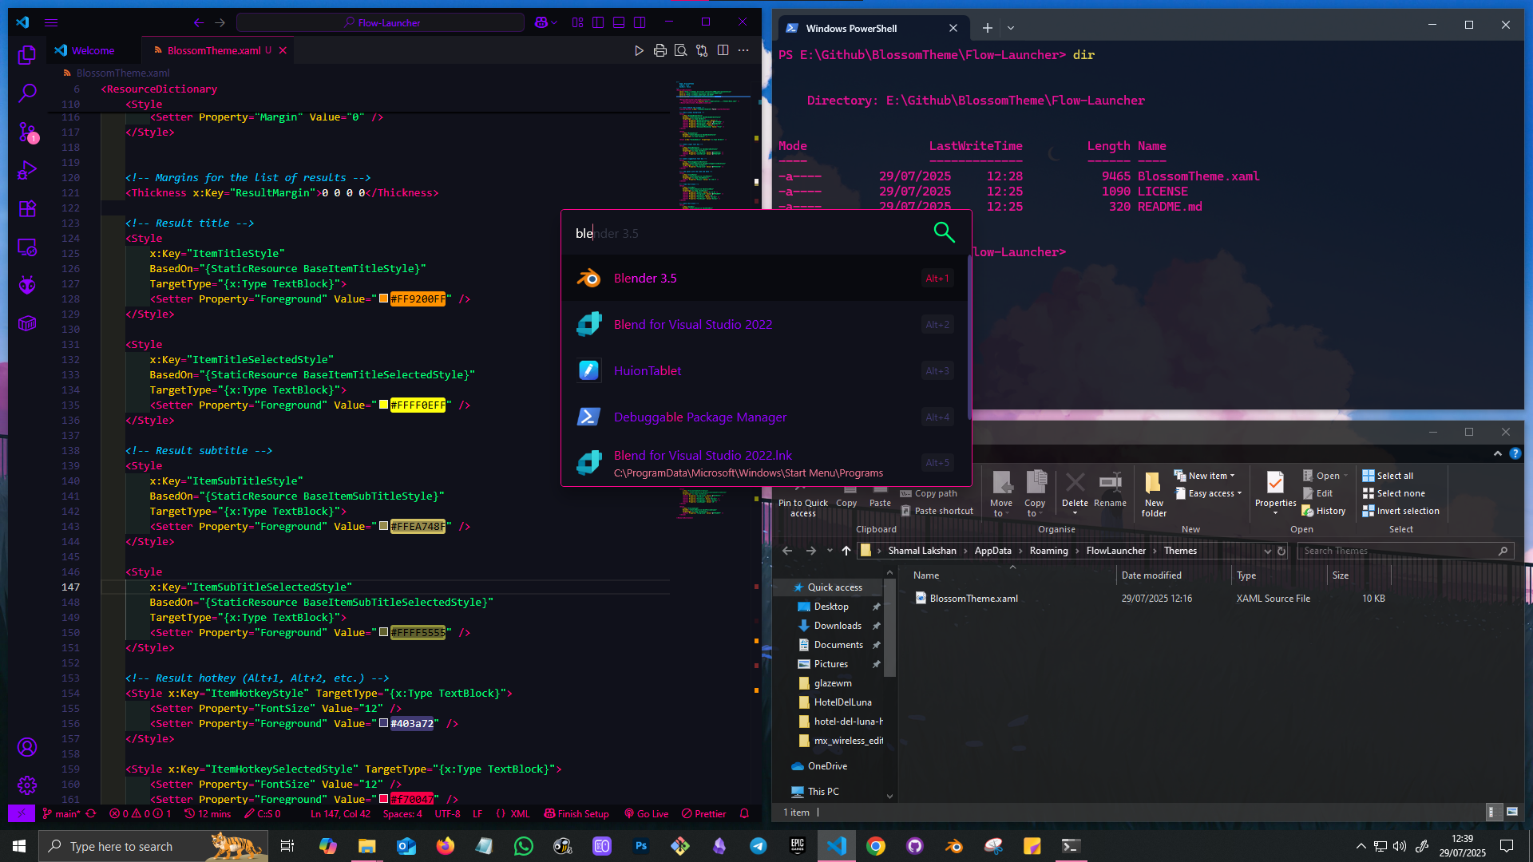The width and height of the screenshot is (1533, 862).
Task: Click the Split Editor icon
Action: 723,50
